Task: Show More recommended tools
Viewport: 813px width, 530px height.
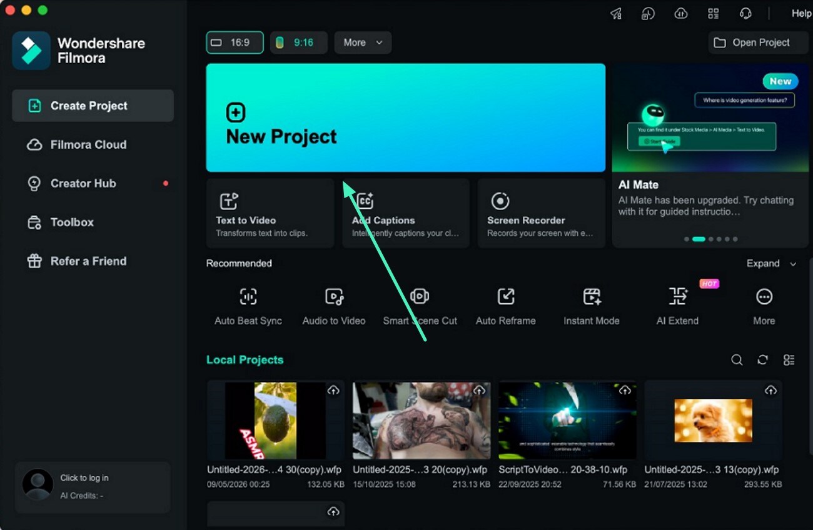Action: point(764,307)
